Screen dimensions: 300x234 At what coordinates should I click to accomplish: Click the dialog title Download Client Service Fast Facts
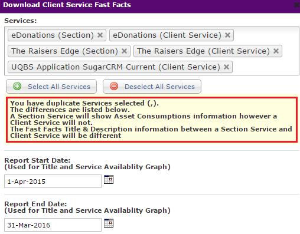67,5
